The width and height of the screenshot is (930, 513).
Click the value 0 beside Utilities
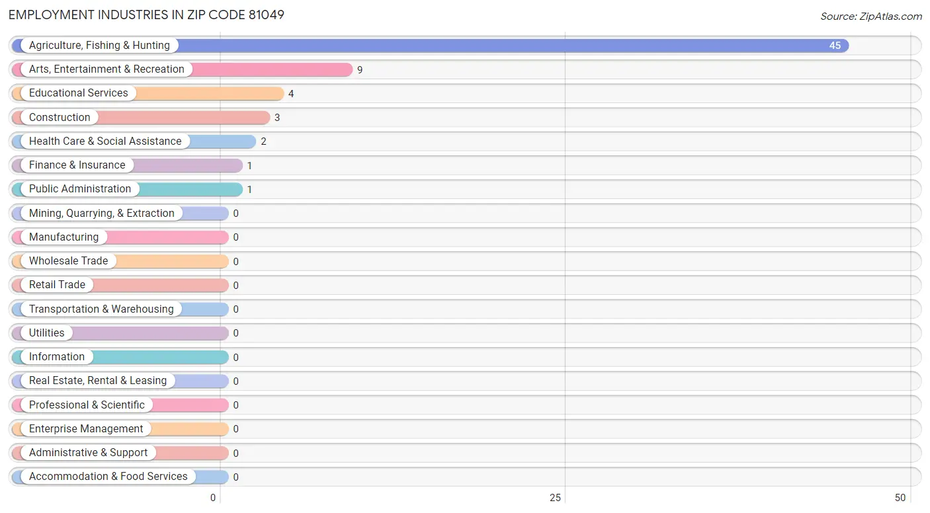coord(235,333)
